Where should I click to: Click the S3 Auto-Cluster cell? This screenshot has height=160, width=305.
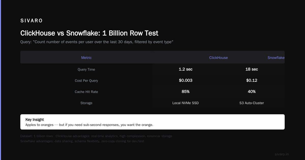pyautogui.click(x=252, y=103)
